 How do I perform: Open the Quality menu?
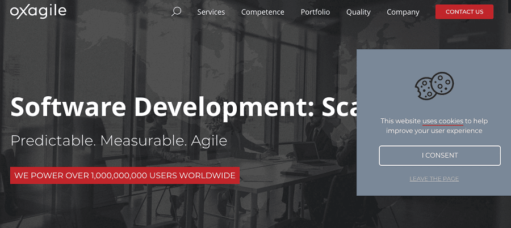pyautogui.click(x=358, y=12)
